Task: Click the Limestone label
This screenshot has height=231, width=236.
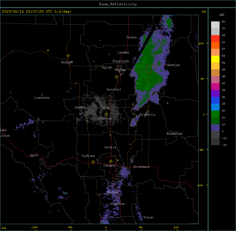Action: 42,98
